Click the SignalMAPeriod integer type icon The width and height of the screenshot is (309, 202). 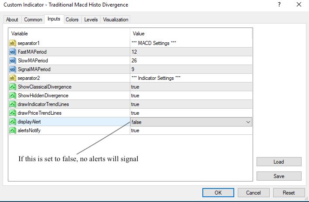13,69
